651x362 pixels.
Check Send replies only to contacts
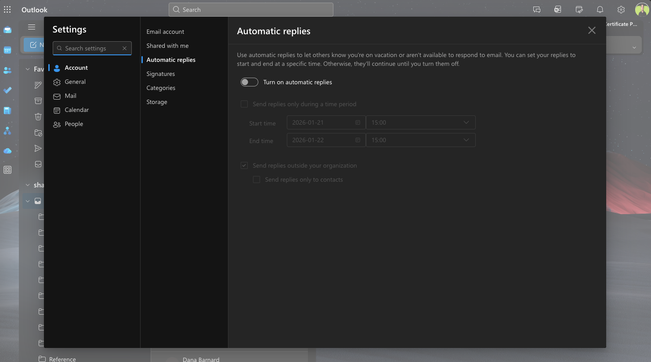(257, 179)
